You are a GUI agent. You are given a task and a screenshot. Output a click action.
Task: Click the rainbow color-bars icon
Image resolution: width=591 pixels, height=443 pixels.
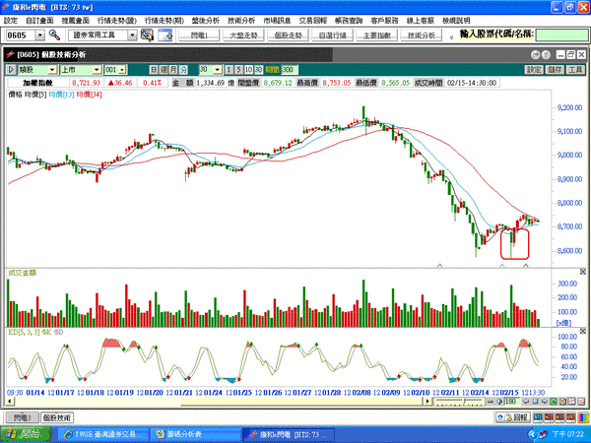583,417
